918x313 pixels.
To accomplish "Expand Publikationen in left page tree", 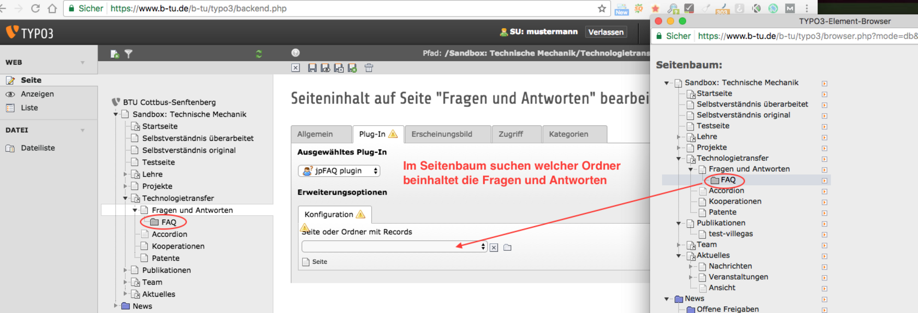I will click(x=126, y=270).
